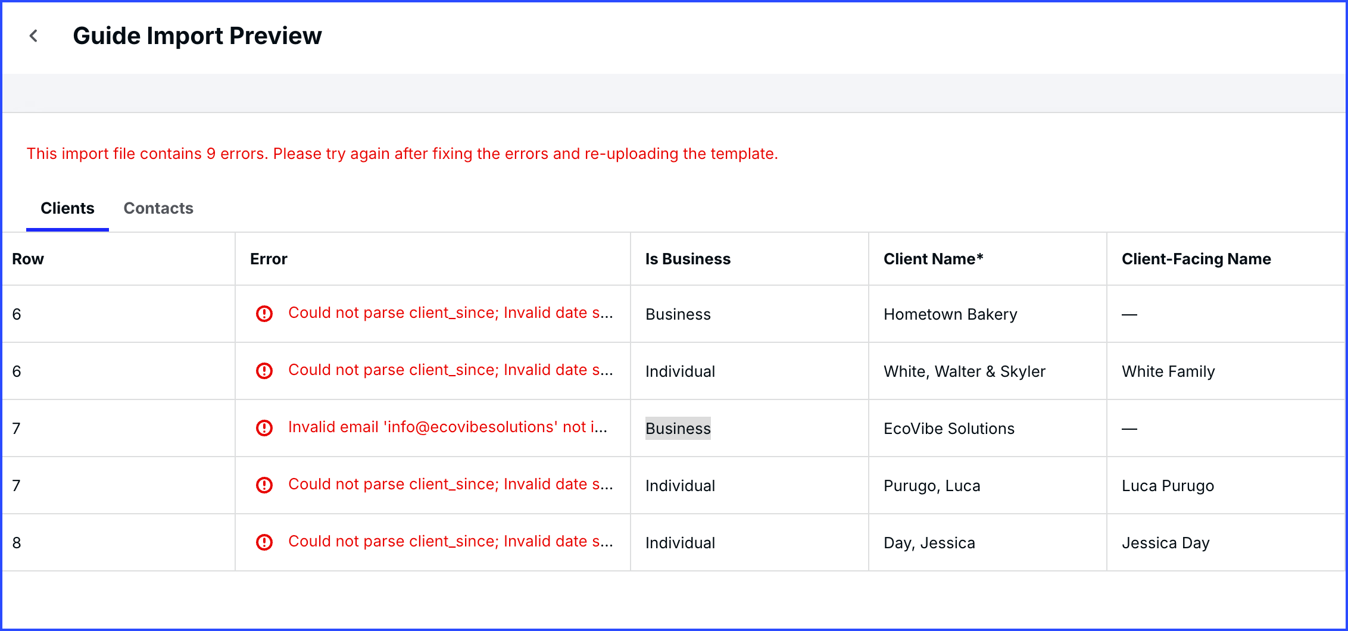1348x631 pixels.
Task: Click the White, Walter & Skyler name cell
Action: coord(965,371)
